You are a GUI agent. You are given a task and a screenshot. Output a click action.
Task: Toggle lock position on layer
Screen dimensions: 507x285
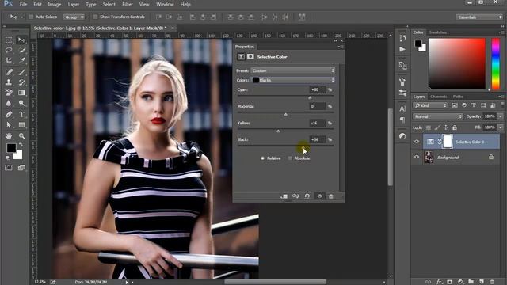point(446,127)
